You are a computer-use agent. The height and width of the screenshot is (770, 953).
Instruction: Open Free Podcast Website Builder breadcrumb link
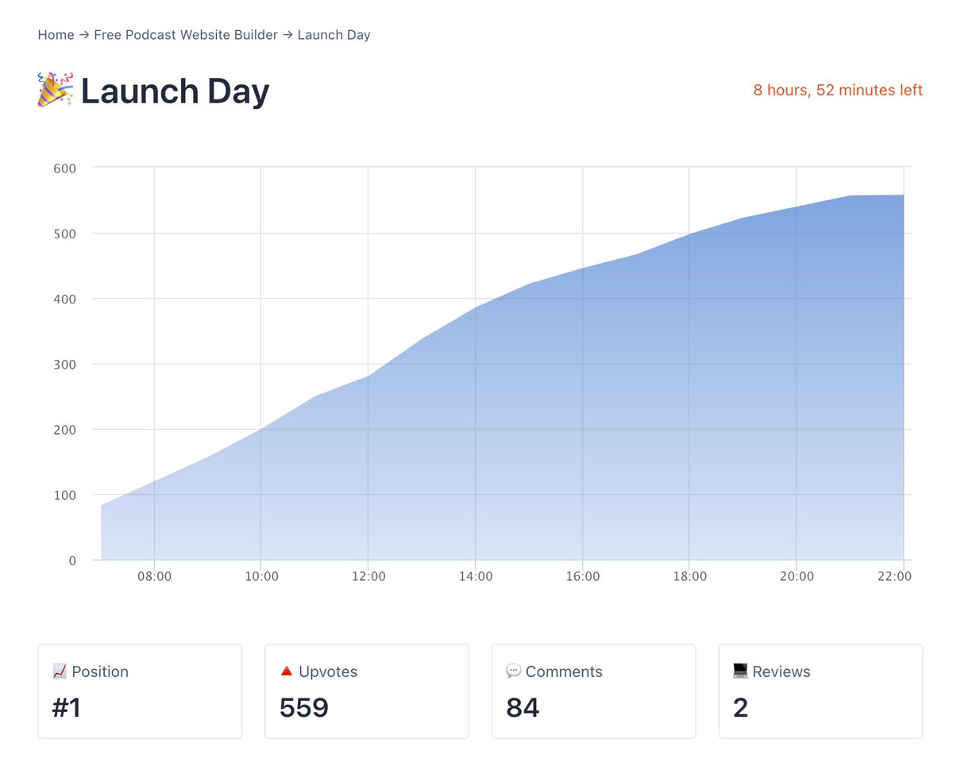186,35
